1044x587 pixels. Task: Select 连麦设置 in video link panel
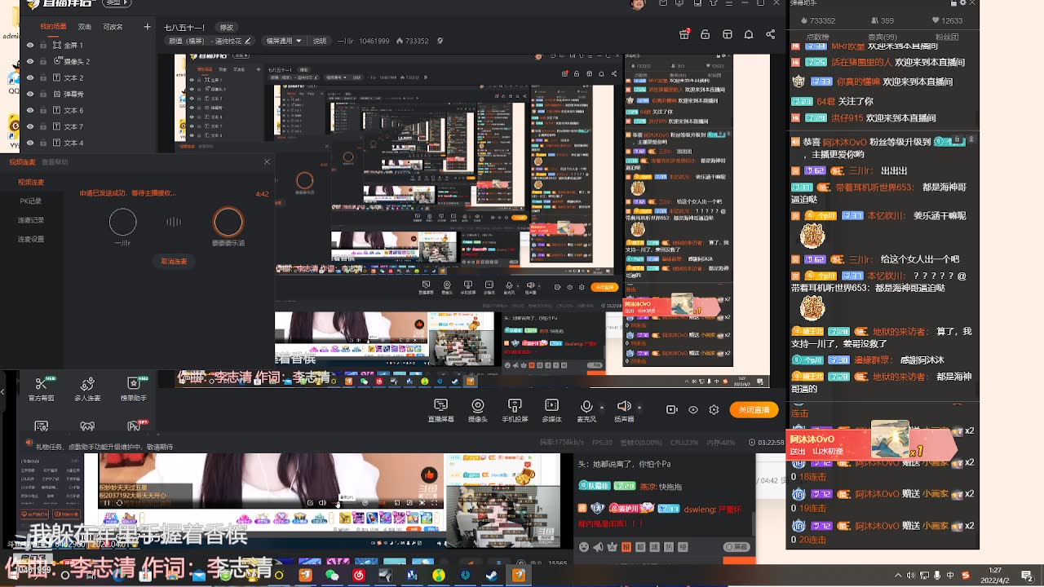pyautogui.click(x=31, y=239)
